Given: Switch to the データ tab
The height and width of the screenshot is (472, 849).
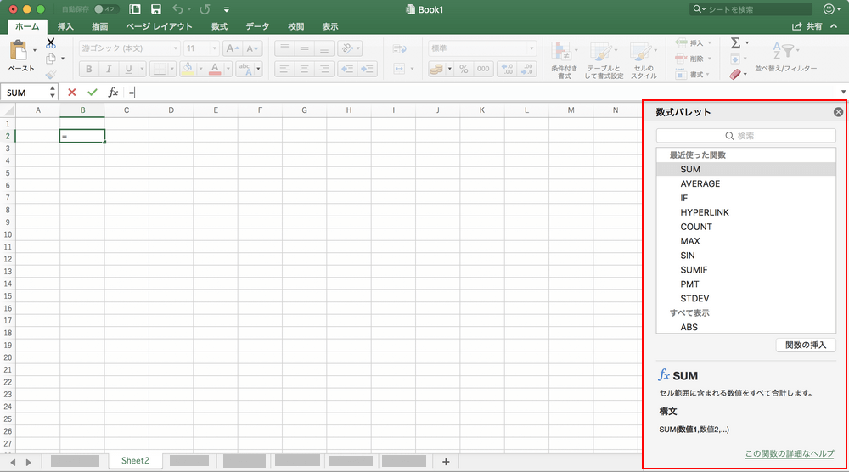Looking at the screenshot, I should pyautogui.click(x=257, y=26).
